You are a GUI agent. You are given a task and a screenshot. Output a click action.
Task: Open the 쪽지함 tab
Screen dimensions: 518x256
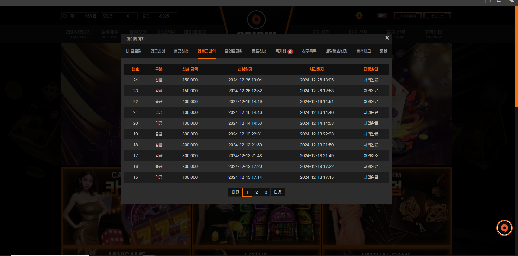pos(281,51)
